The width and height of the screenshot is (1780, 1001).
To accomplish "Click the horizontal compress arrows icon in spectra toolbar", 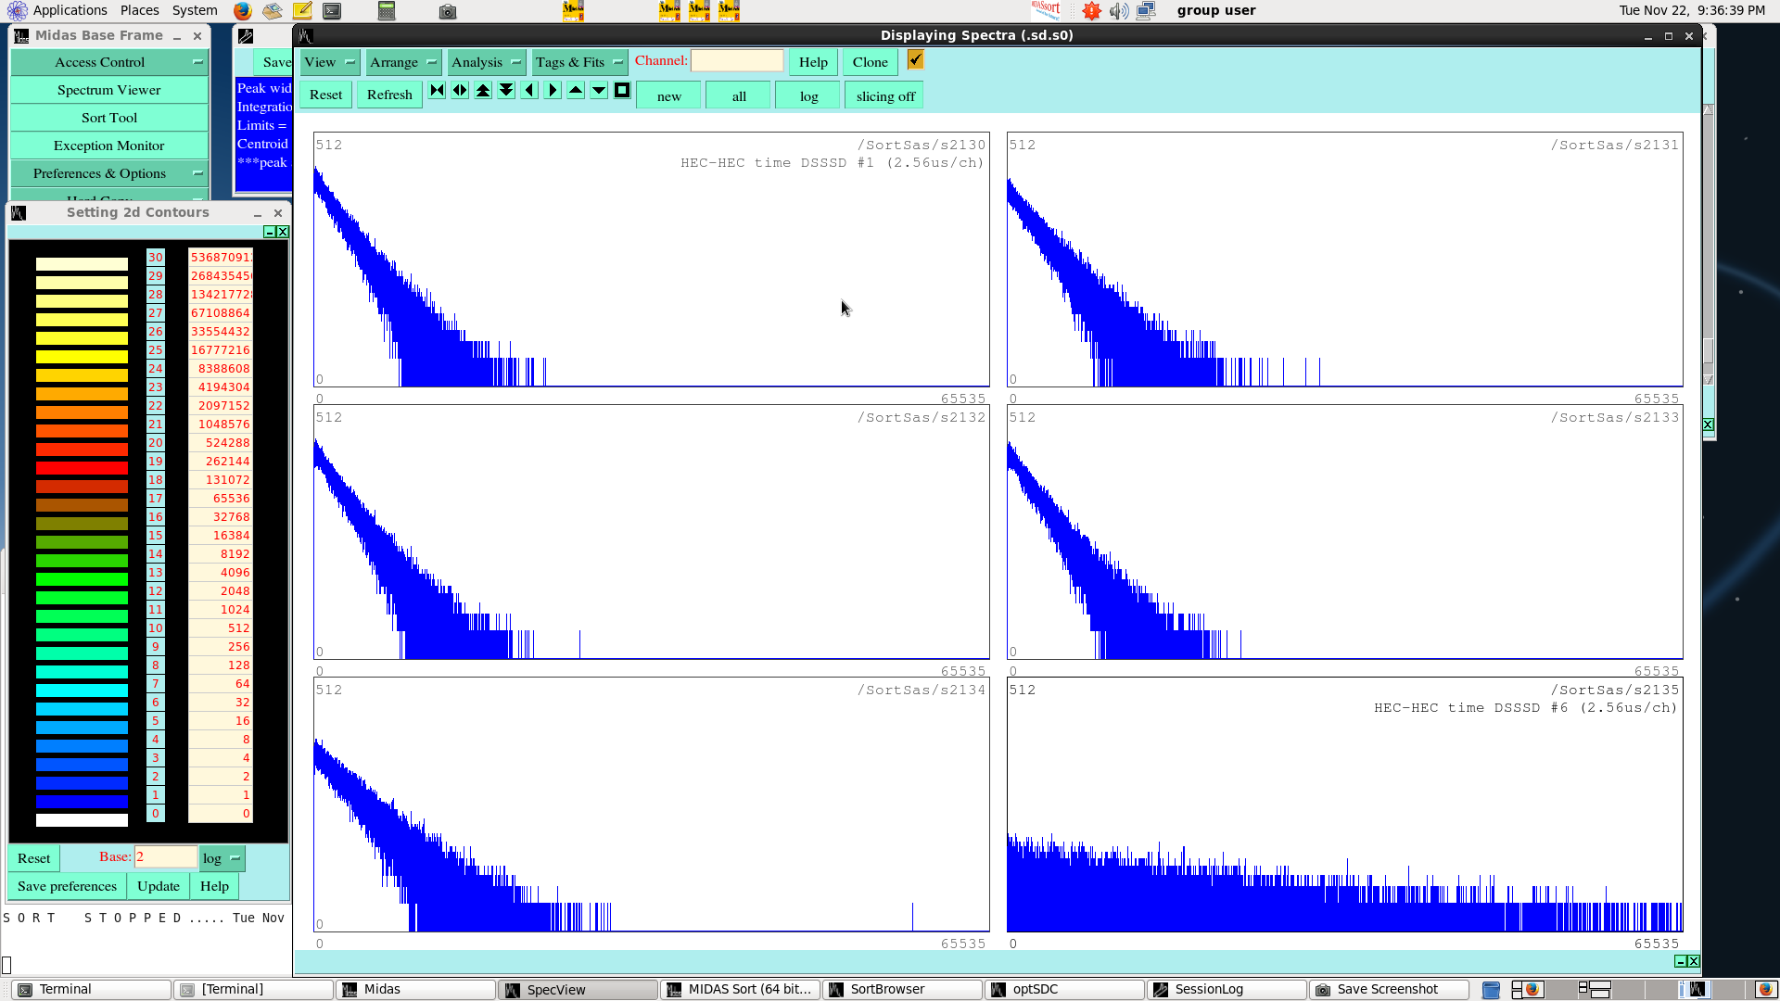I will [x=437, y=91].
